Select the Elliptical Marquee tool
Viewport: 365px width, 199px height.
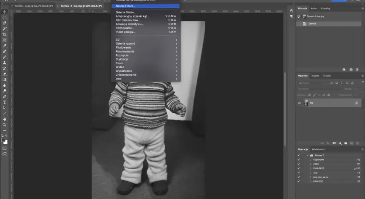[x=5, y=17]
